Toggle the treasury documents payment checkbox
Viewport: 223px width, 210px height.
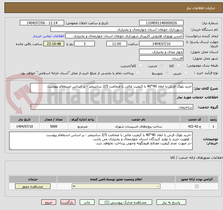tap(138, 73)
